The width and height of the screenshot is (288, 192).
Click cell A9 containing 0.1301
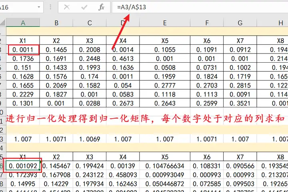click(23, 103)
